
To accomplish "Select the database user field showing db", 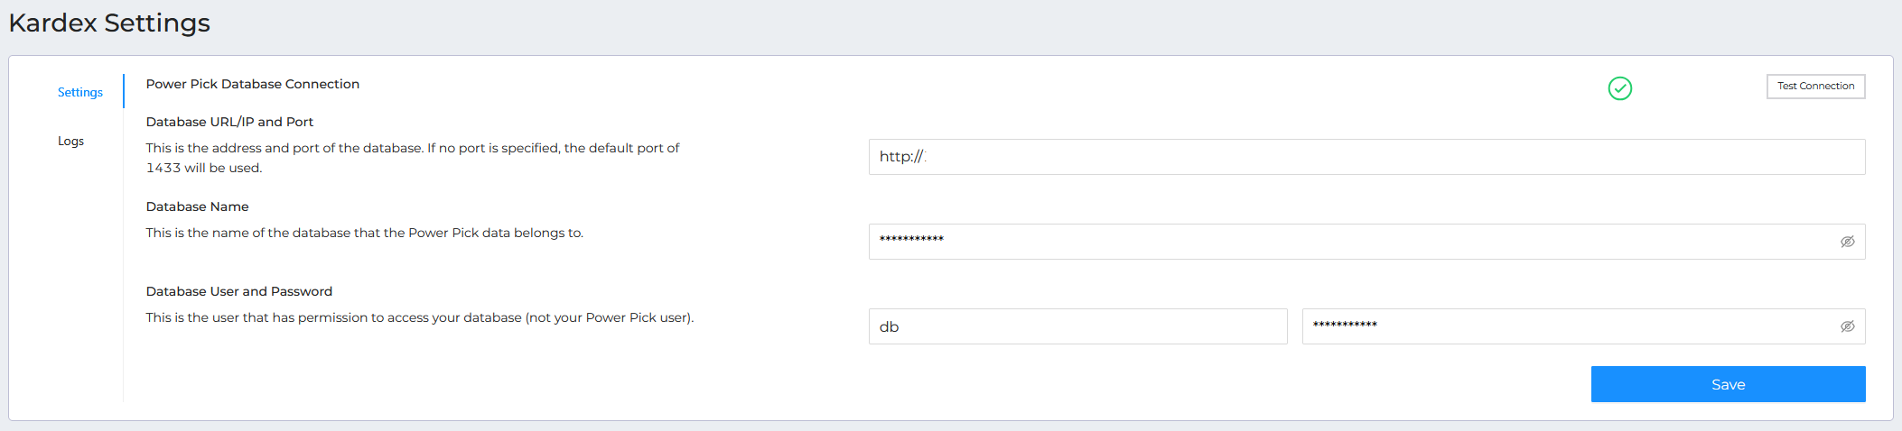I will click(x=1077, y=326).
